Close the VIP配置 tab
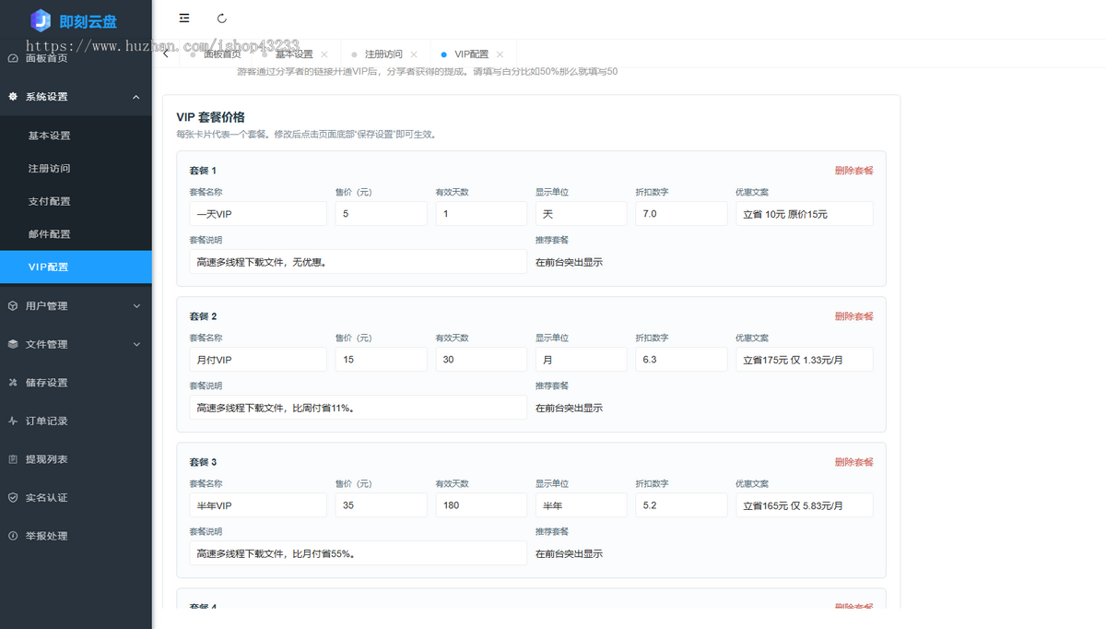1106x629 pixels. pyautogui.click(x=500, y=55)
